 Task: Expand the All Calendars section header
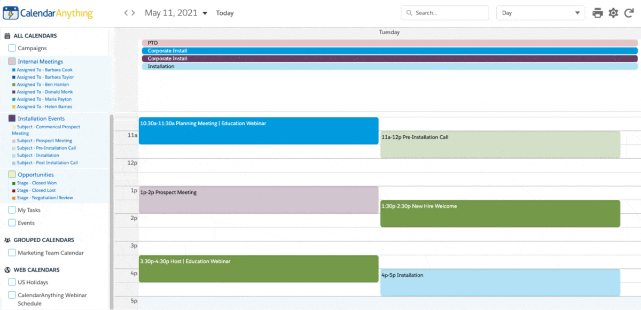coord(35,36)
